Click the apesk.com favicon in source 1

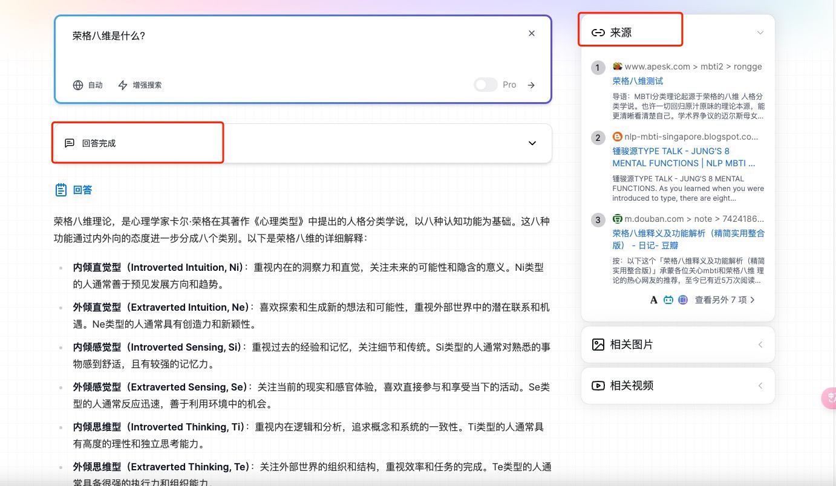click(x=617, y=66)
